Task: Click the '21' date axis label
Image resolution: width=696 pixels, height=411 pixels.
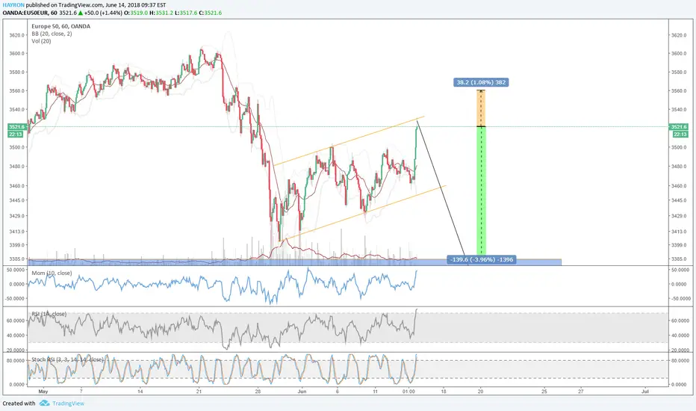Action: click(199, 392)
